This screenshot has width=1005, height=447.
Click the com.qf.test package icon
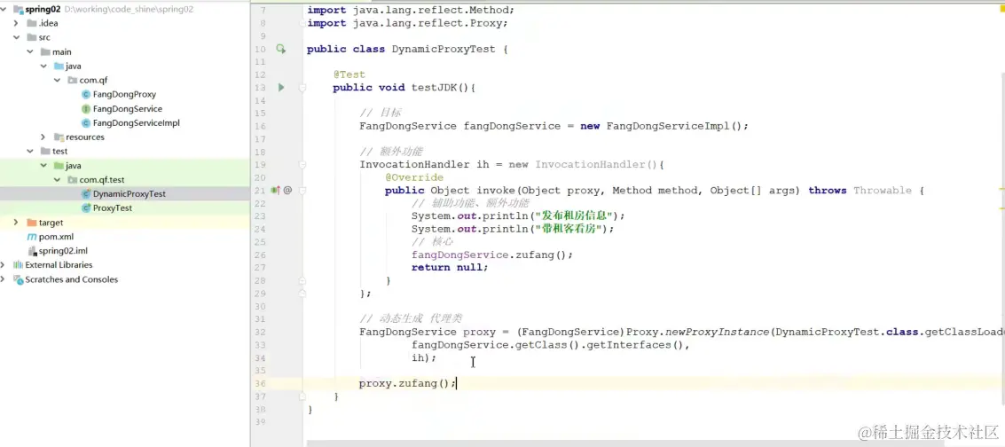(73, 180)
